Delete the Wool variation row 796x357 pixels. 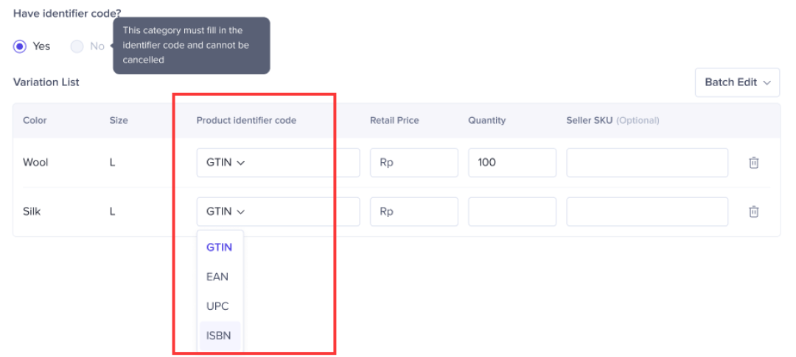(x=754, y=163)
